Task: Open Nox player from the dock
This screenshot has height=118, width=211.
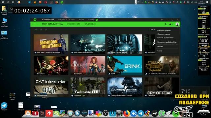Action: tap(84, 113)
